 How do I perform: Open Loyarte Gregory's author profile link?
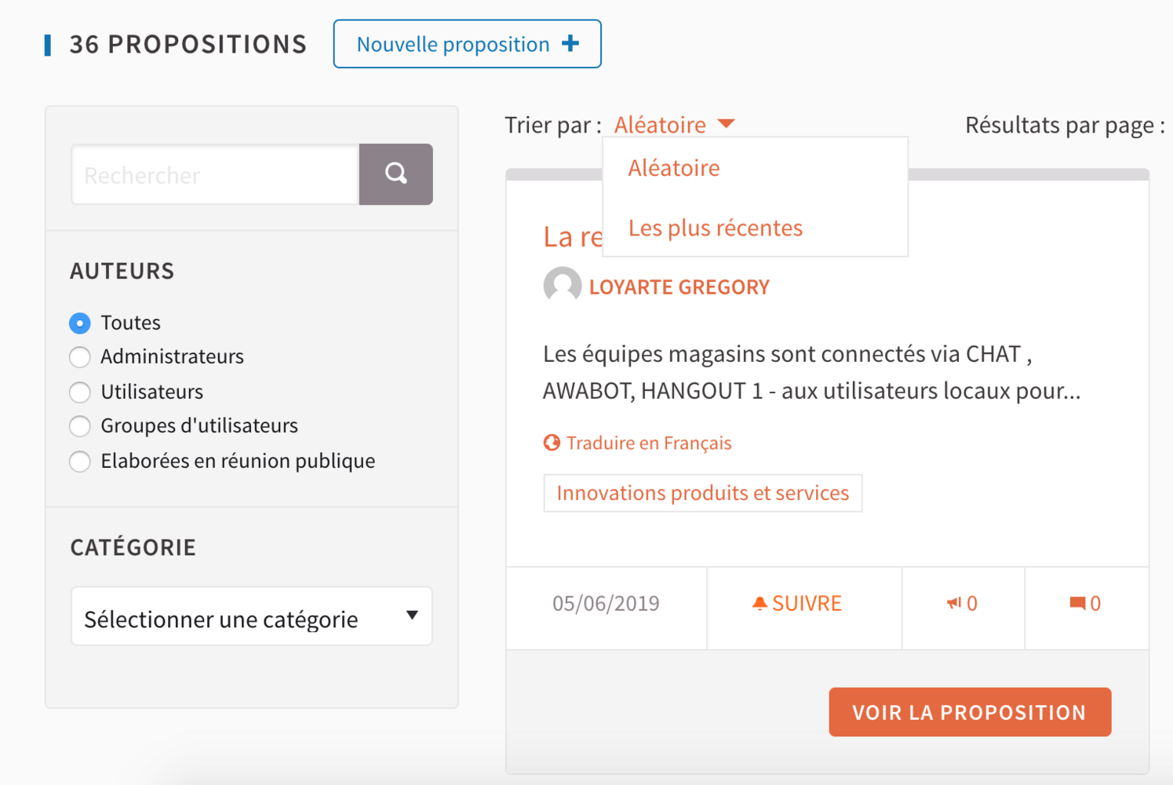pyautogui.click(x=679, y=287)
